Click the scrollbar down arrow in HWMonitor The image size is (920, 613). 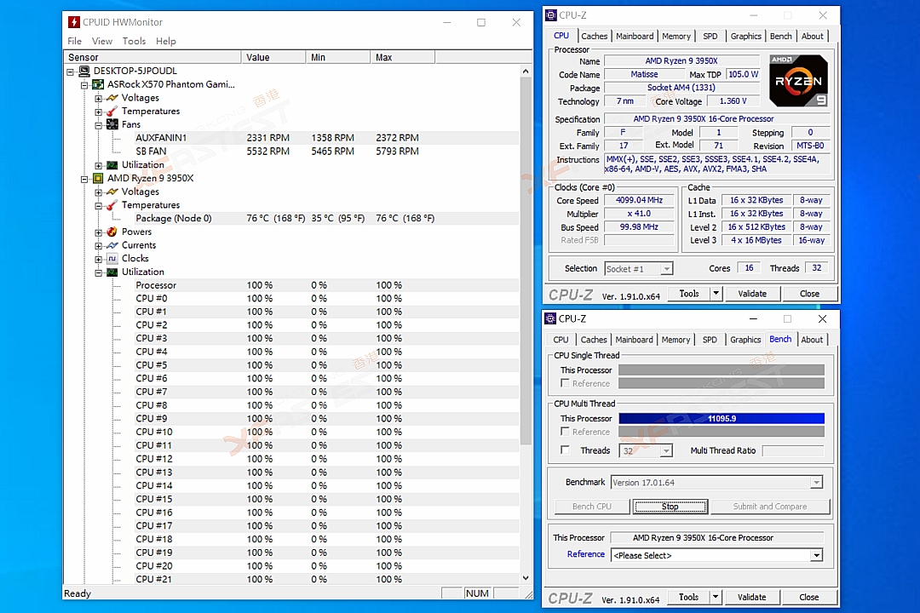526,578
